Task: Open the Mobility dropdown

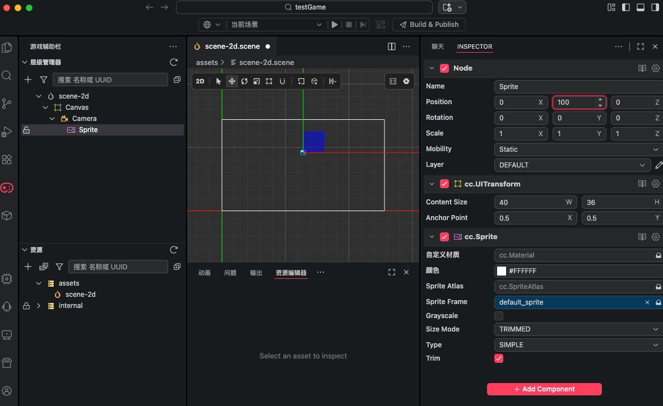Action: click(578, 149)
